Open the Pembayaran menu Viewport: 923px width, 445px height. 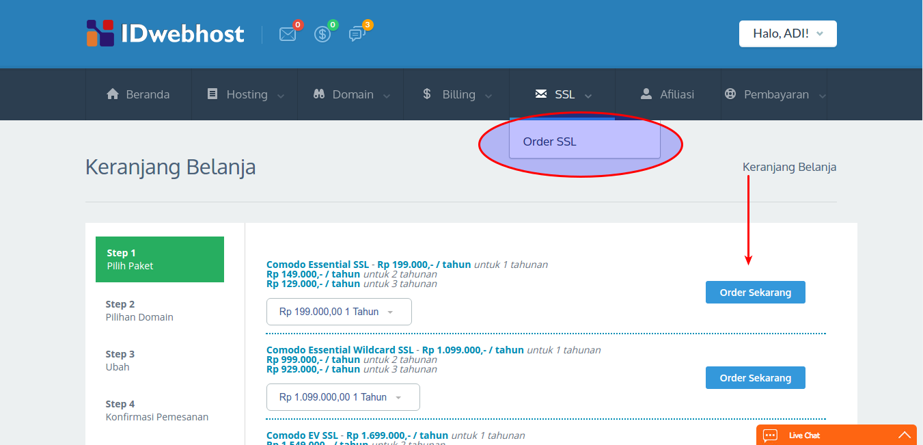tap(774, 94)
